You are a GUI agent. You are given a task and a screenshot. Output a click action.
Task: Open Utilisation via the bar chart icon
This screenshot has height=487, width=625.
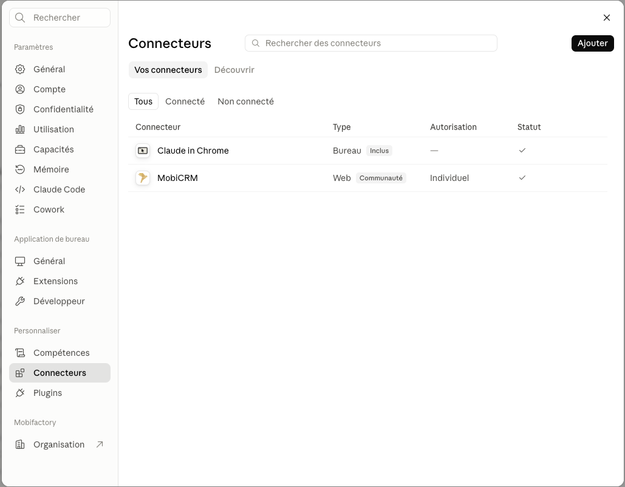click(x=60, y=129)
